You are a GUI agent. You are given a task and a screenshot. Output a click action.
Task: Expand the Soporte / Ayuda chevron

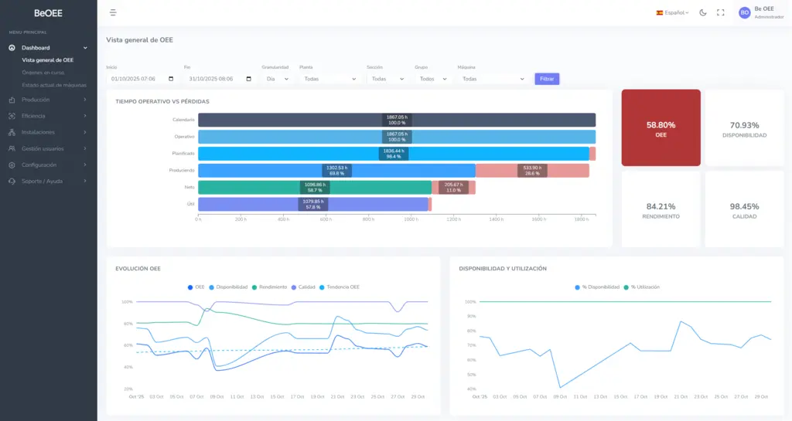pos(85,181)
